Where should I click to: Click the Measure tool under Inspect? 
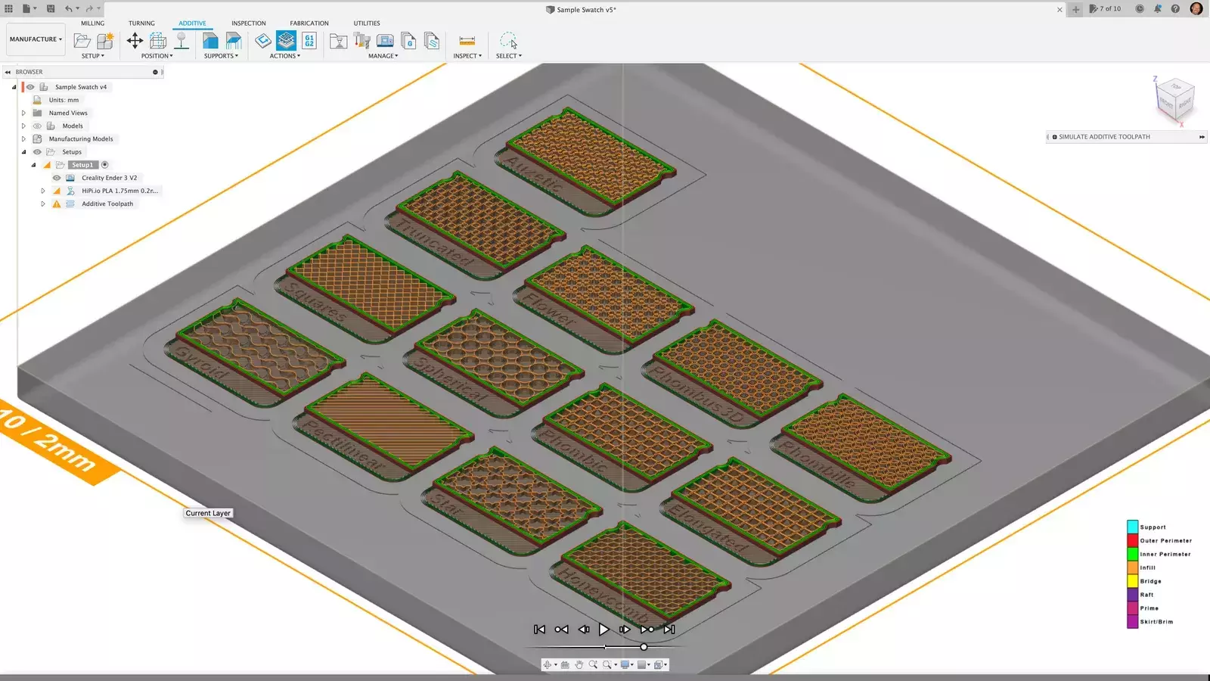467,41
